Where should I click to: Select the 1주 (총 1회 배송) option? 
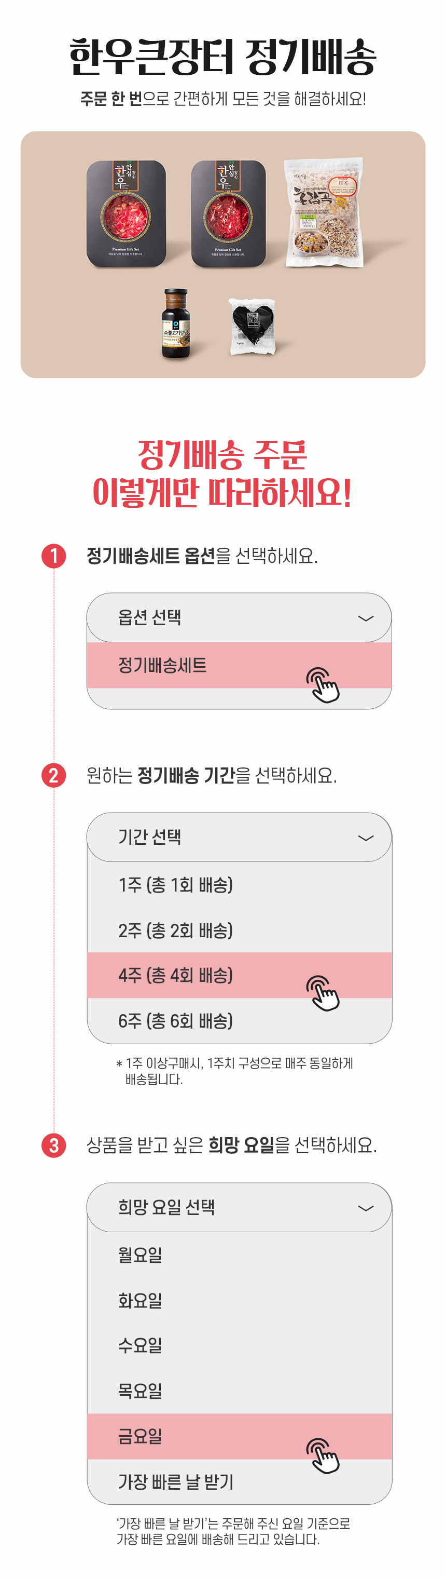click(x=176, y=885)
